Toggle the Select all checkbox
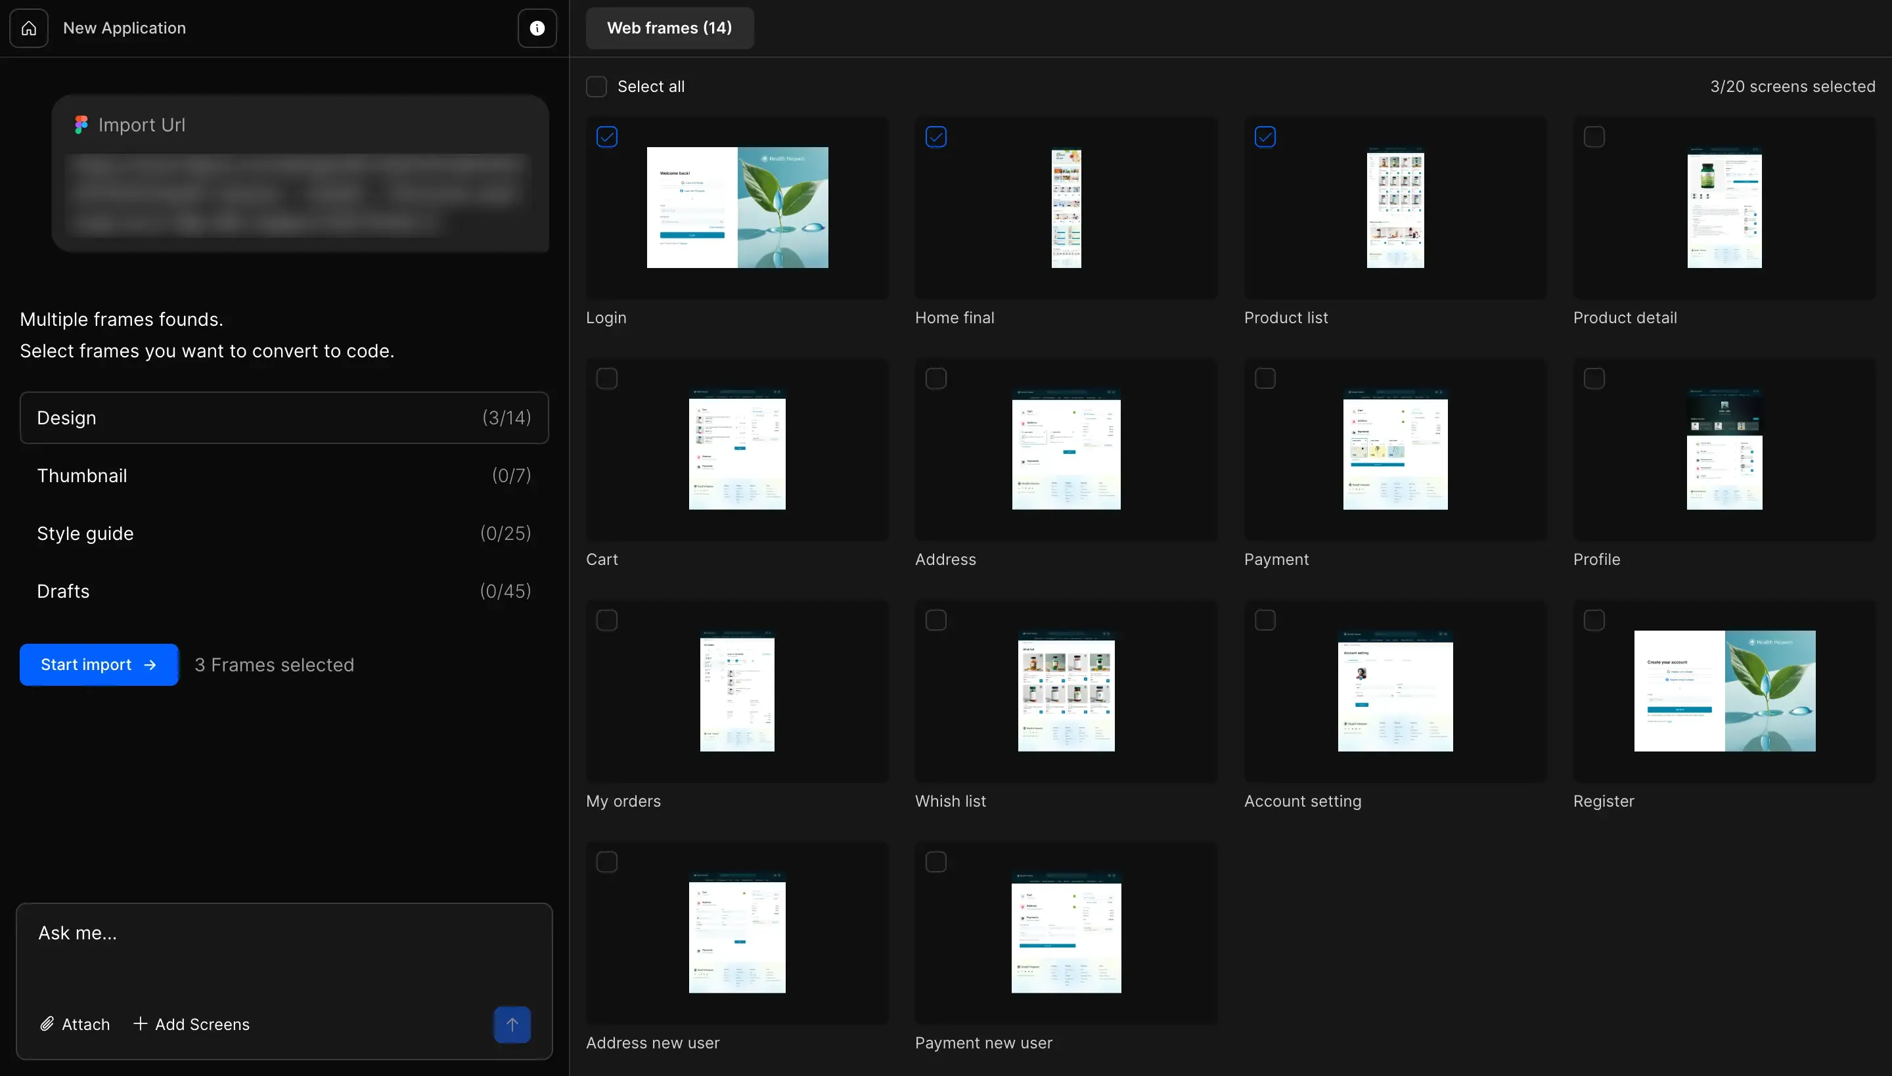 point(597,87)
